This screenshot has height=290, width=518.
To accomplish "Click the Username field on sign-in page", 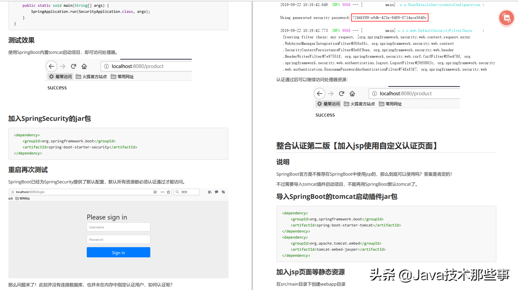I will coord(118,227).
